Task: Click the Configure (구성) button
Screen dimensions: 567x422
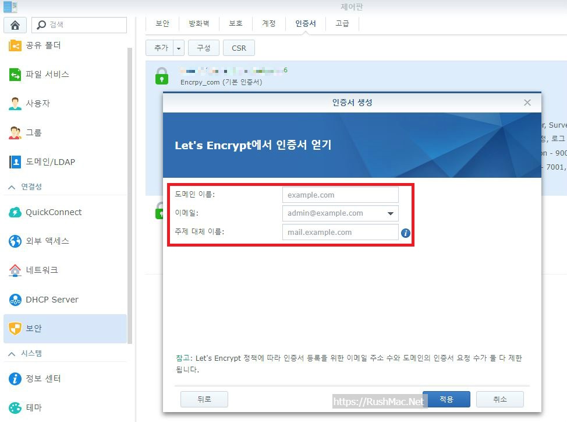Action: click(x=204, y=48)
